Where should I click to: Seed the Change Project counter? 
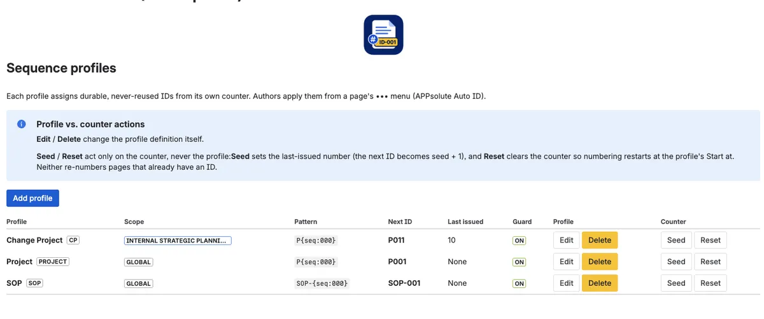pos(676,240)
